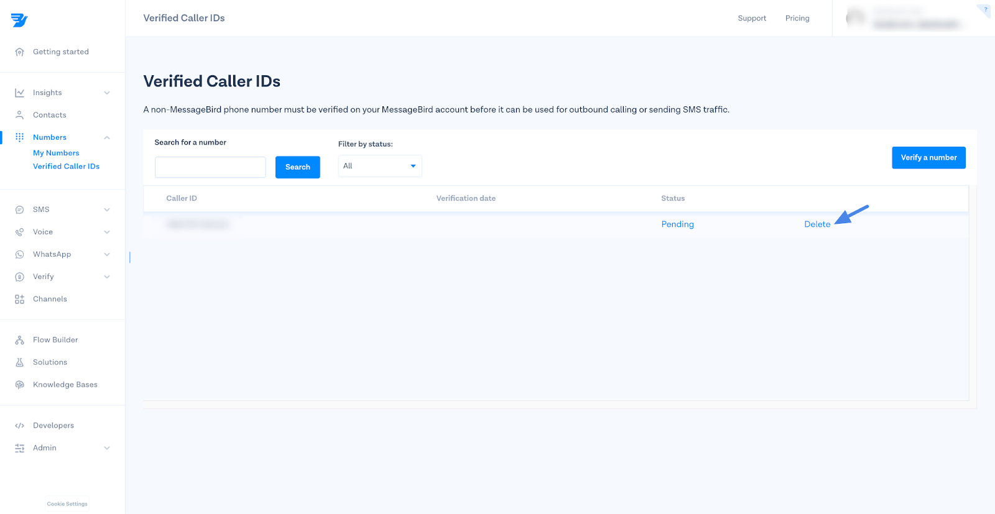Click the MessageBird logo icon
Screen dimensions: 995x514
coord(19,21)
